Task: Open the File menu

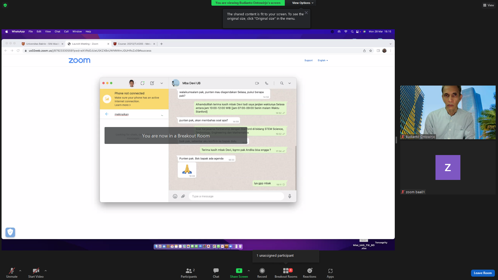Action: (x=31, y=32)
